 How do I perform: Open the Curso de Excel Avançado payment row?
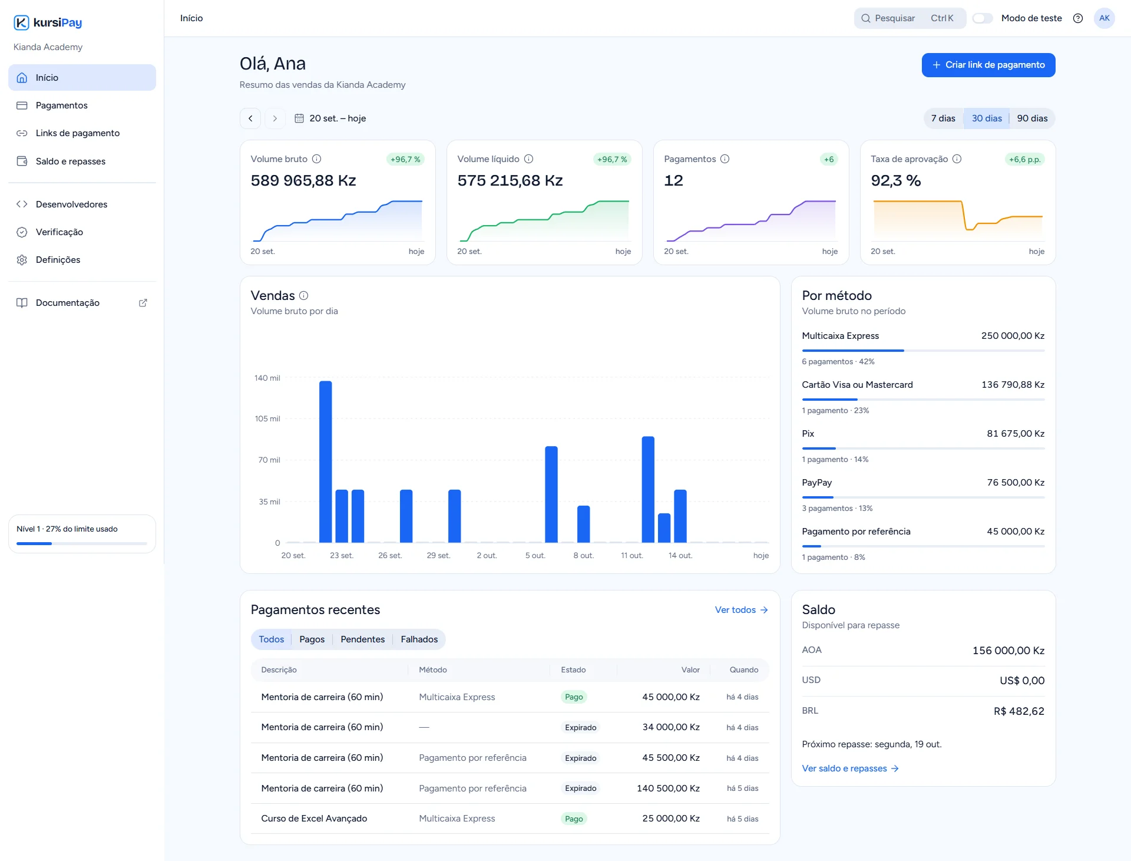510,819
